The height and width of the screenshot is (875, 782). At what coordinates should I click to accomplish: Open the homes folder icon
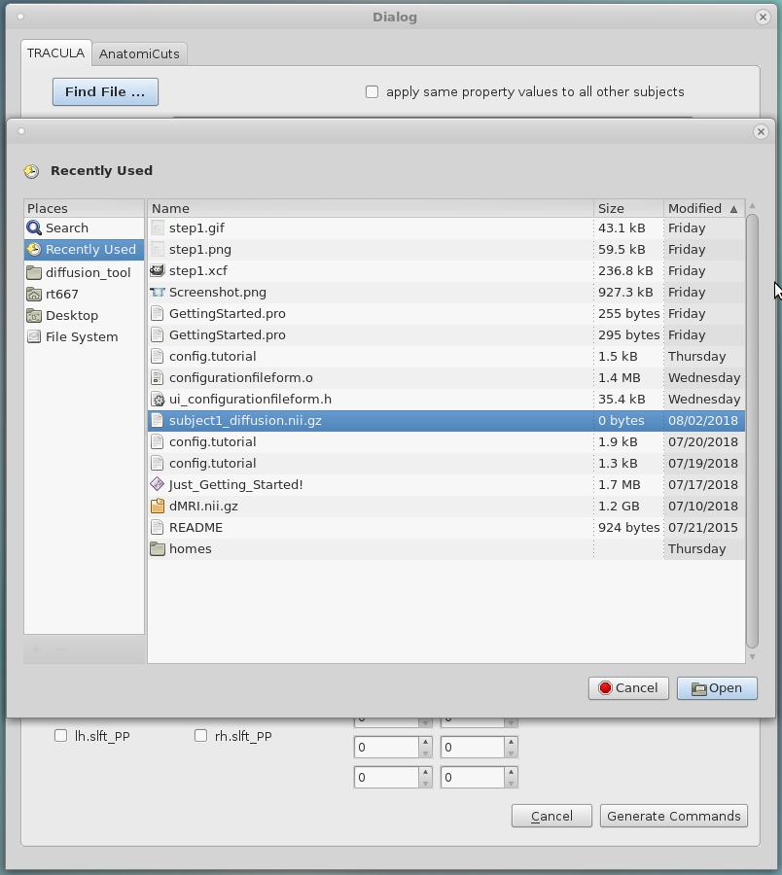[x=158, y=549]
